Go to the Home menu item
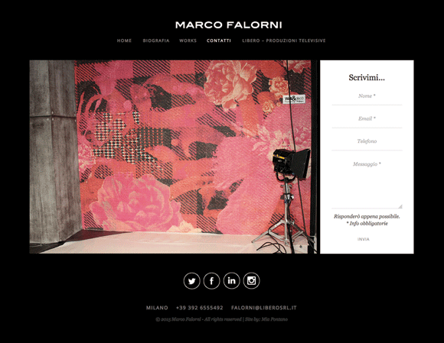The width and height of the screenshot is (444, 343). 124,40
